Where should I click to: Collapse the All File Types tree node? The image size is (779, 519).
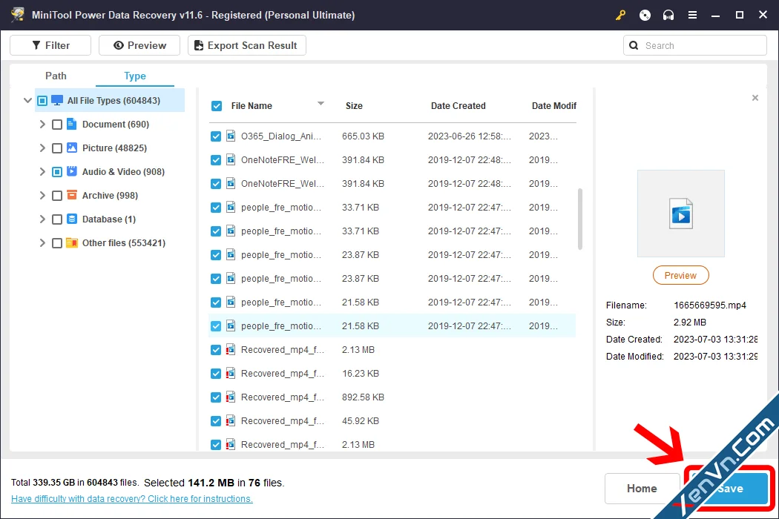(x=27, y=100)
